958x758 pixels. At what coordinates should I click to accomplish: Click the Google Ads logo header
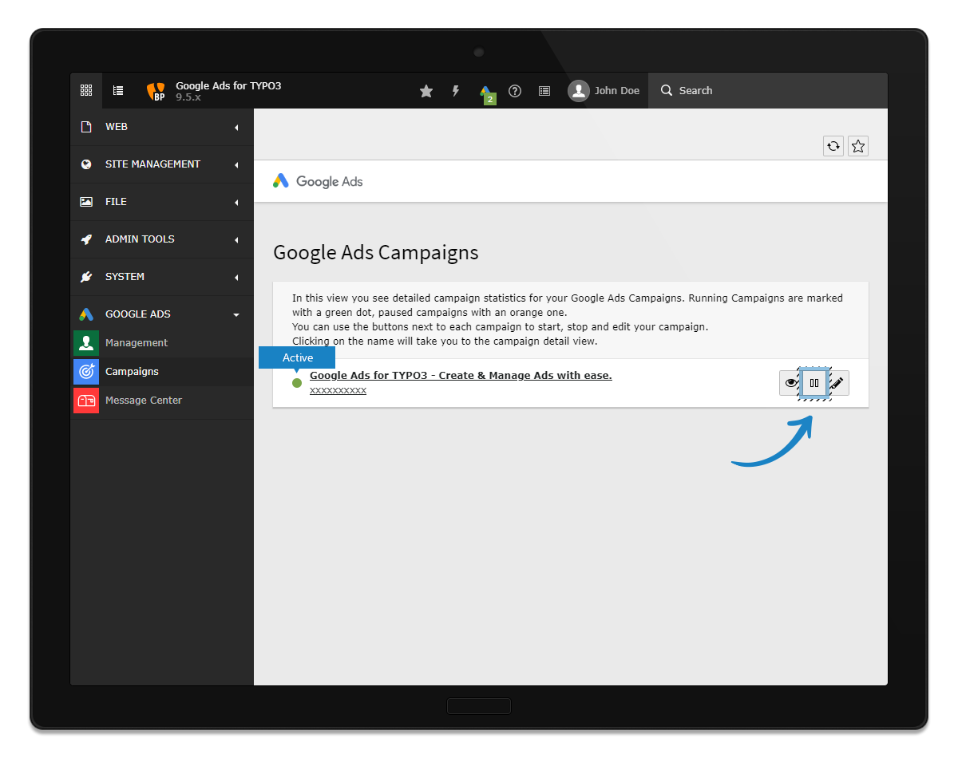pos(318,181)
